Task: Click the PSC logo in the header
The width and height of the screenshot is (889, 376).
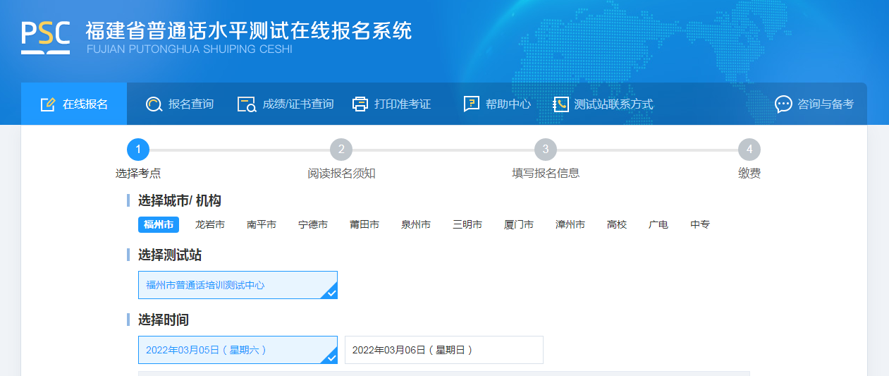Action: click(45, 37)
